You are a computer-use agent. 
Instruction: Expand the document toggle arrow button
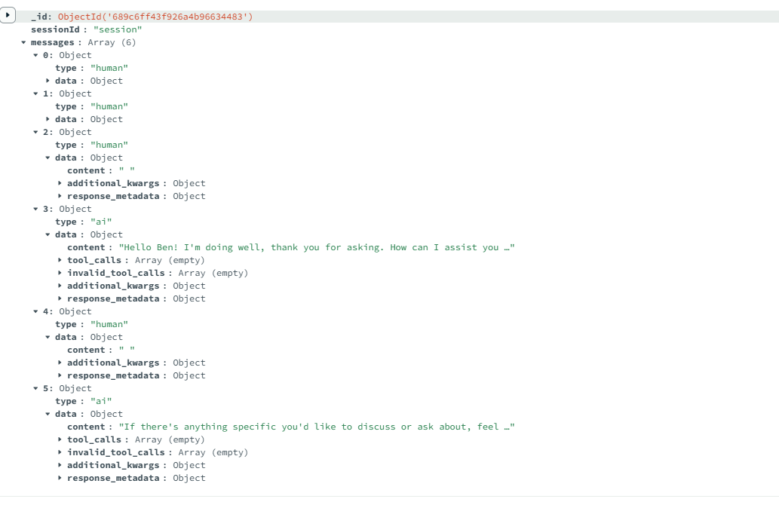tap(8, 15)
